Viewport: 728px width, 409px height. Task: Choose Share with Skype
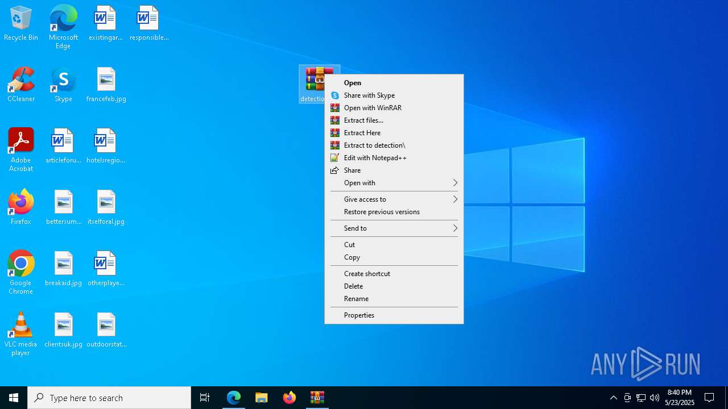tap(394, 95)
